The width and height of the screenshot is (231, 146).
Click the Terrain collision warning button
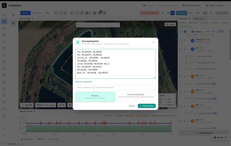coord(150,13)
